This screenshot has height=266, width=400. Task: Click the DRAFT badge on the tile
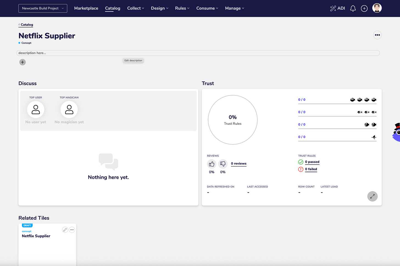(27, 225)
